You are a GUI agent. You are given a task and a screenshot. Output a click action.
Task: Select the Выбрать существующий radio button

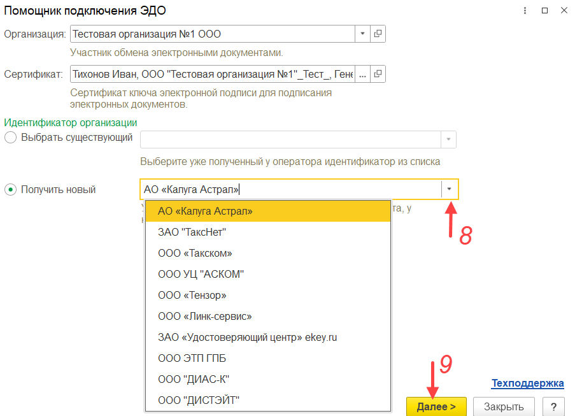11,138
